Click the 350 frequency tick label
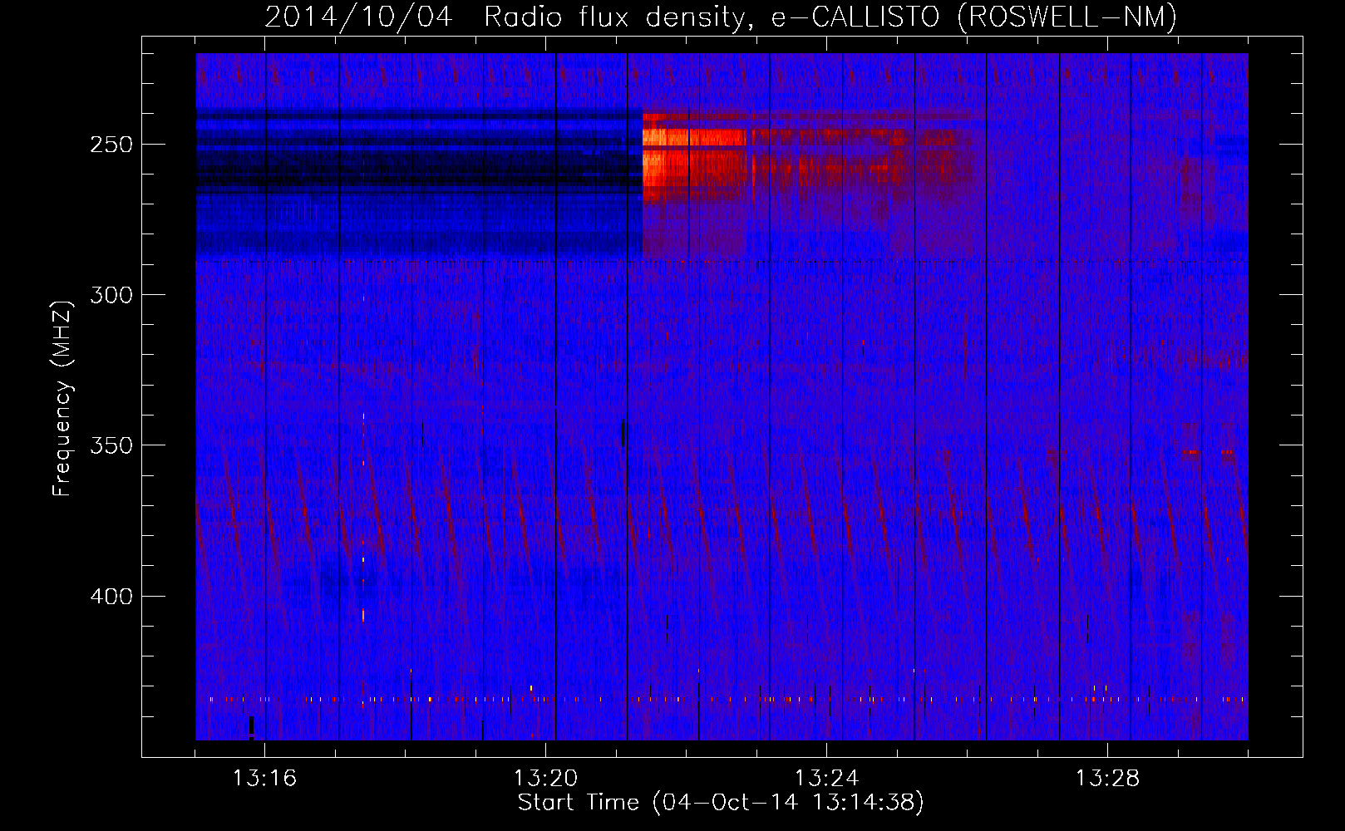The image size is (1345, 831). pyautogui.click(x=111, y=445)
